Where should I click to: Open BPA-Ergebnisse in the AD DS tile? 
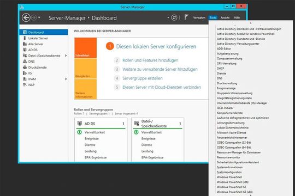click(x=96, y=157)
